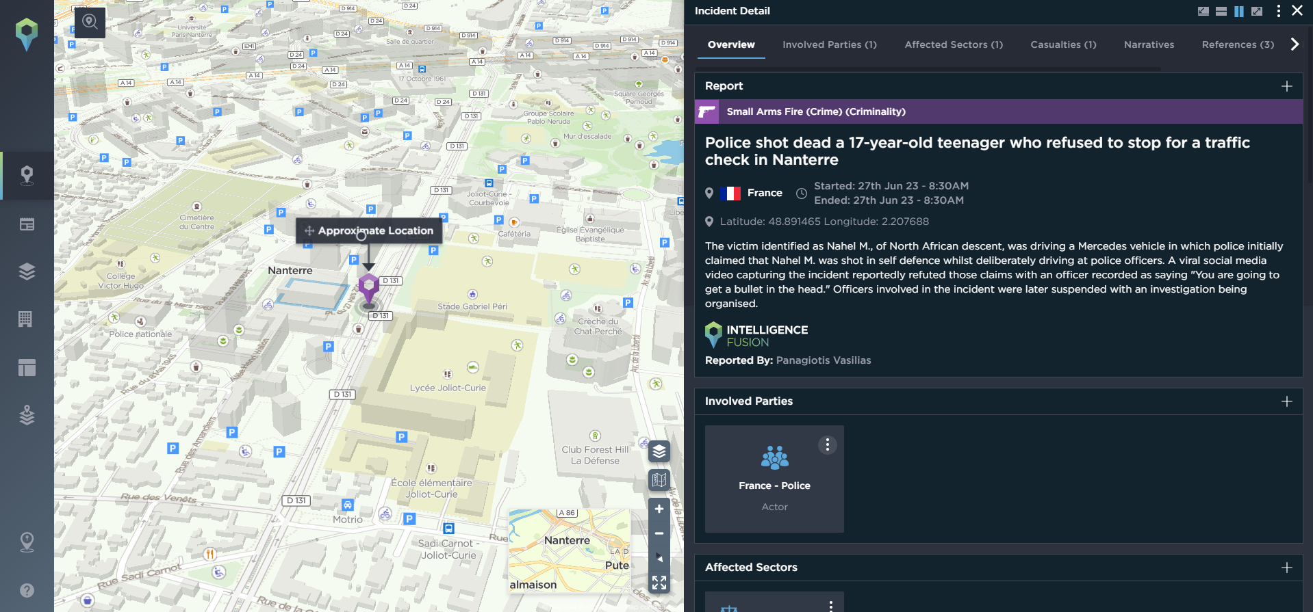Click the France - Police group icon

(x=774, y=457)
